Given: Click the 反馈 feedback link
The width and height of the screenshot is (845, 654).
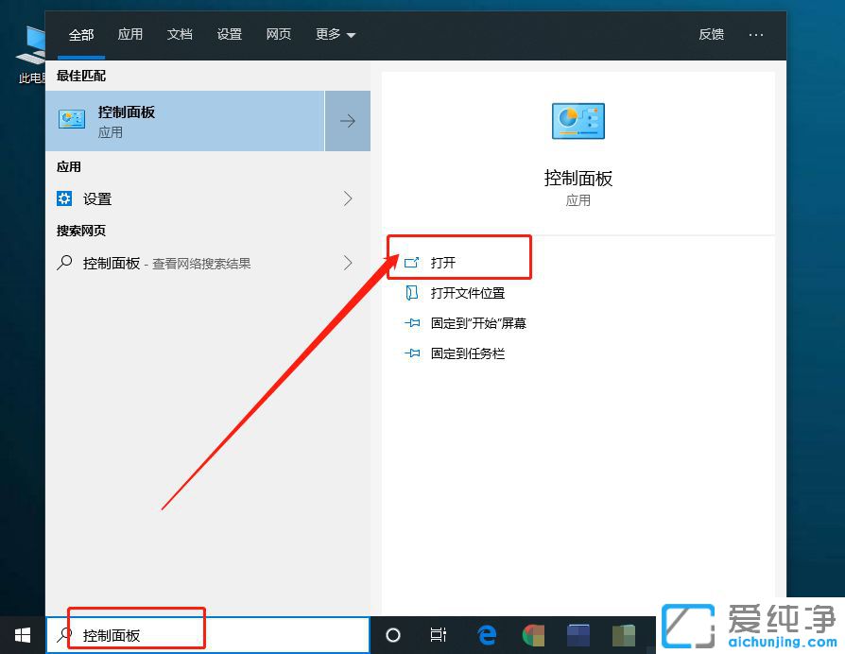Looking at the screenshot, I should pyautogui.click(x=711, y=34).
